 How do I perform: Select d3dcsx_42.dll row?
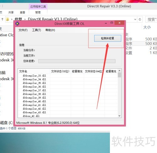pyautogui.click(x=68, y=116)
